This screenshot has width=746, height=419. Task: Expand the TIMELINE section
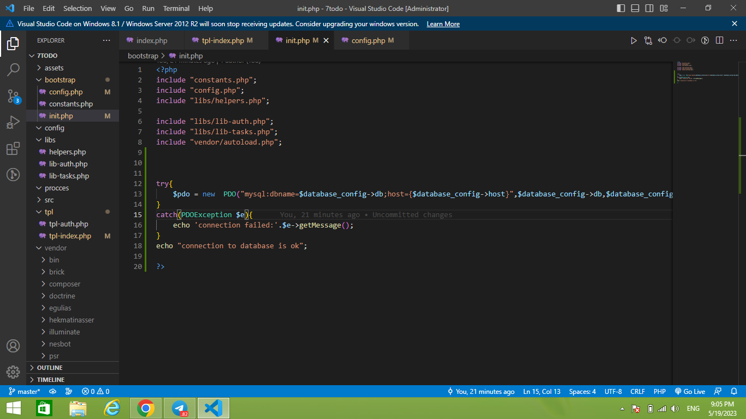pos(73,379)
